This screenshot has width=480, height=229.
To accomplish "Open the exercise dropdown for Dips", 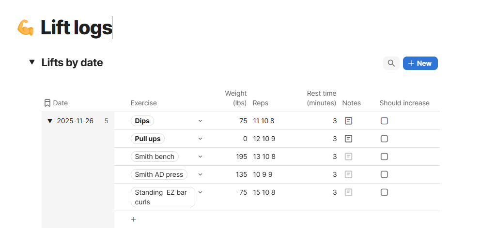I will [201, 121].
